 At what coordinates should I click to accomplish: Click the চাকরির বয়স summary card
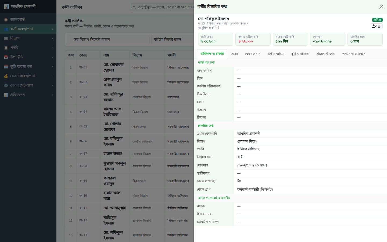tap(365, 39)
